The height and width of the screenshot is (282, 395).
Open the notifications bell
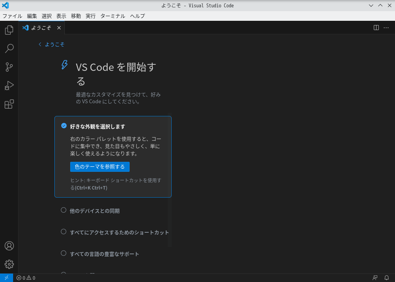(x=387, y=278)
